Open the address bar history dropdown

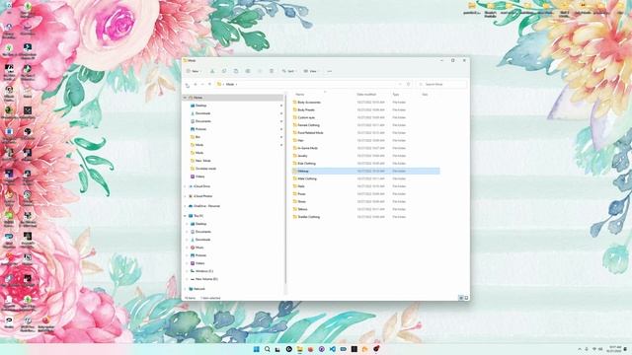click(400, 85)
